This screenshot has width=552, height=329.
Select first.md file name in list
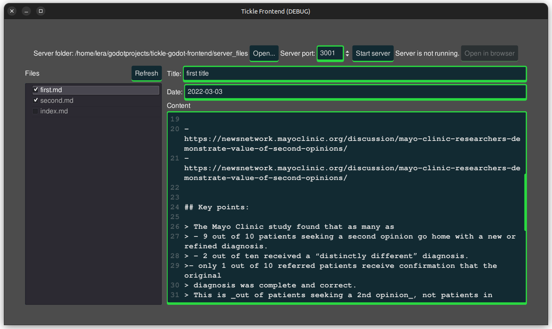pyautogui.click(x=51, y=90)
